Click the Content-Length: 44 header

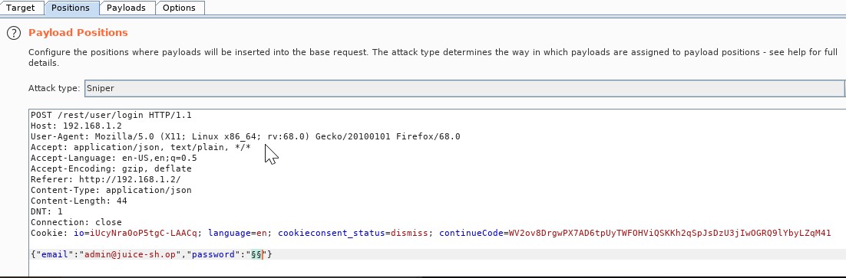(x=79, y=201)
